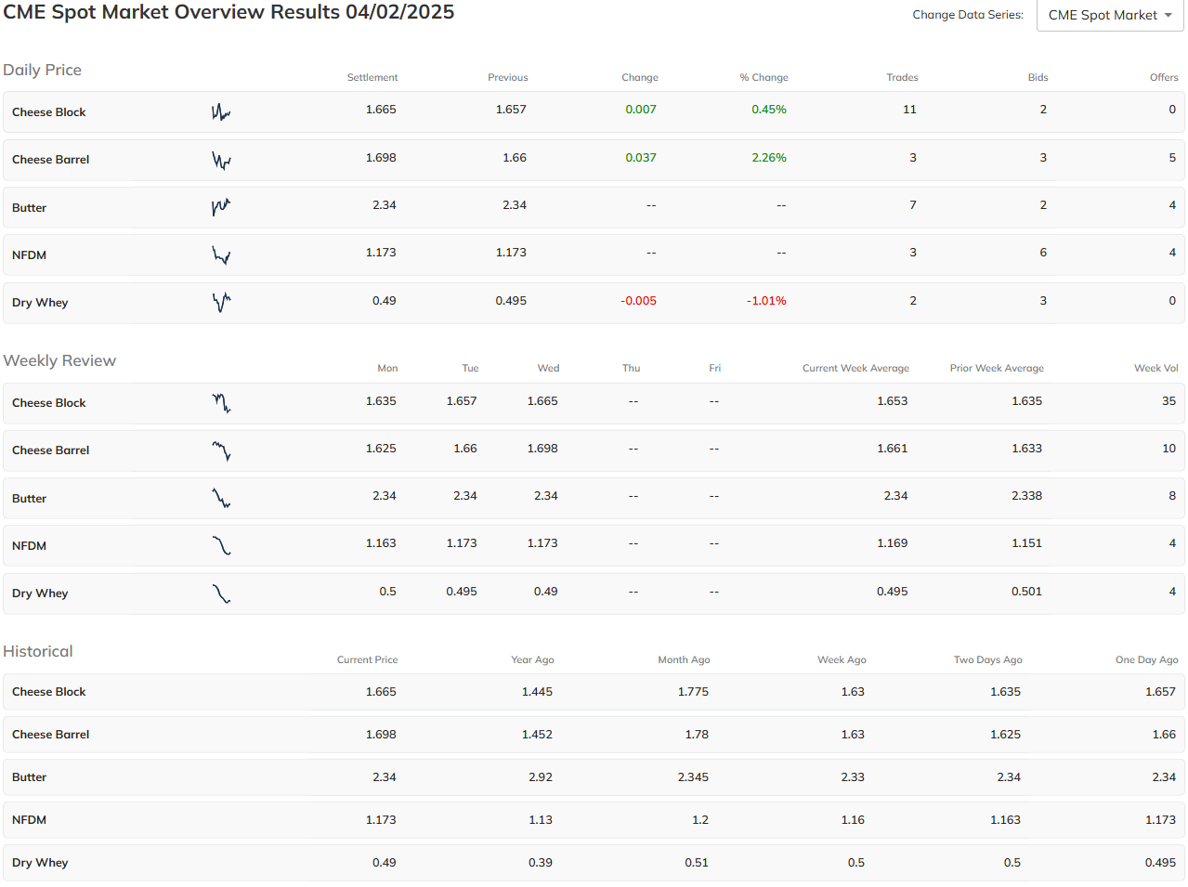This screenshot has height=887, width=1188.
Task: Click Dry Whey -0.005 change value
Action: tap(638, 301)
